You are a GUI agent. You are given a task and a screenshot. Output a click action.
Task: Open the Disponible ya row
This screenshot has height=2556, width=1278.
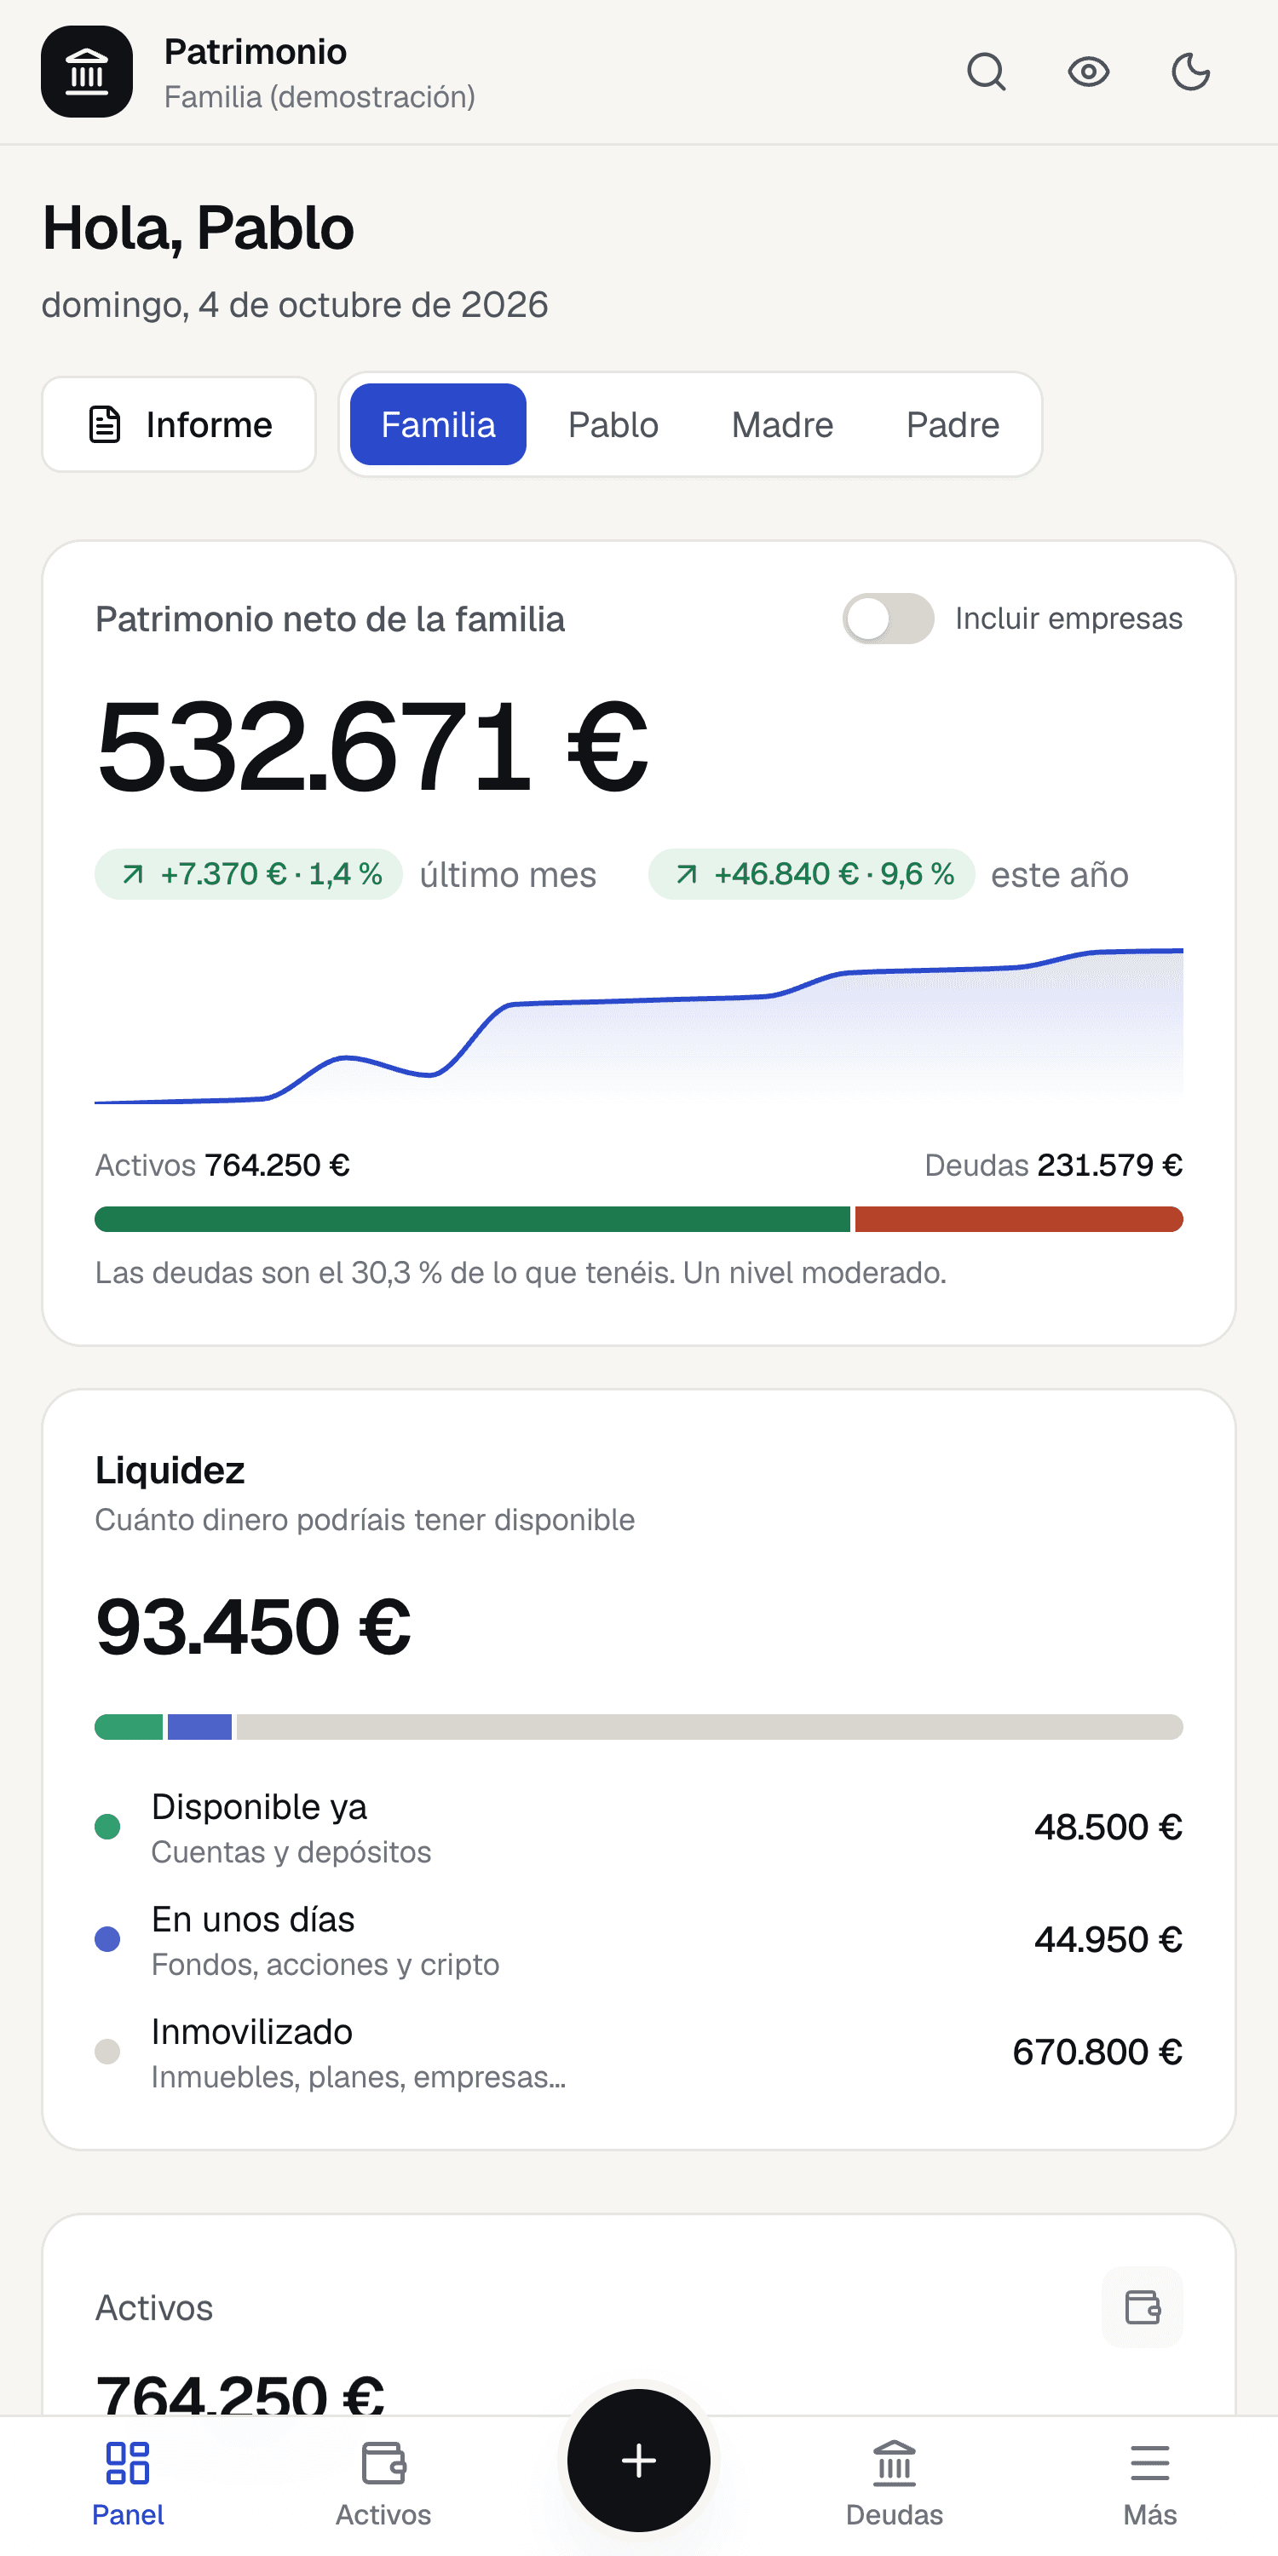639,1828
